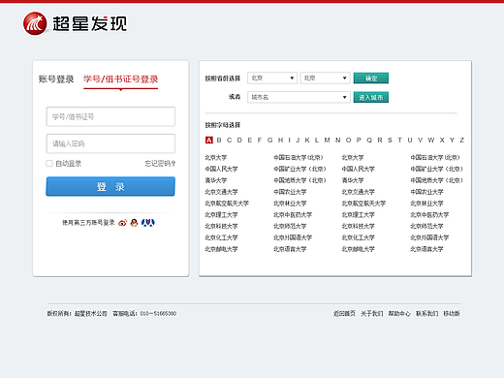Pick letter W in alphabet index
504x378 pixels.
[431, 140]
